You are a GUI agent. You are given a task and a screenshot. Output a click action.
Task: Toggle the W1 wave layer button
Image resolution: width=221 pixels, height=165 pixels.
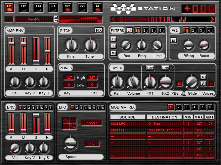[x=68, y=8]
